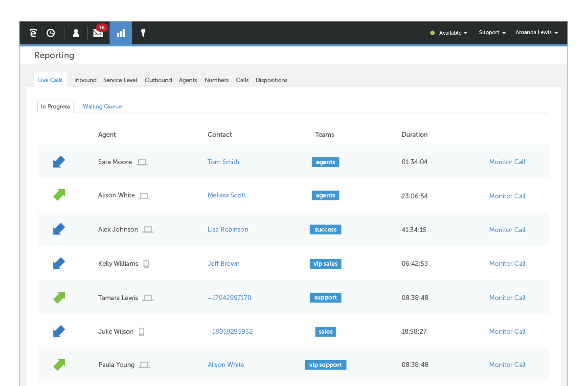Click inbound arrow icon for Alex Johnson
This screenshot has height=386, width=587.
pos(59,229)
